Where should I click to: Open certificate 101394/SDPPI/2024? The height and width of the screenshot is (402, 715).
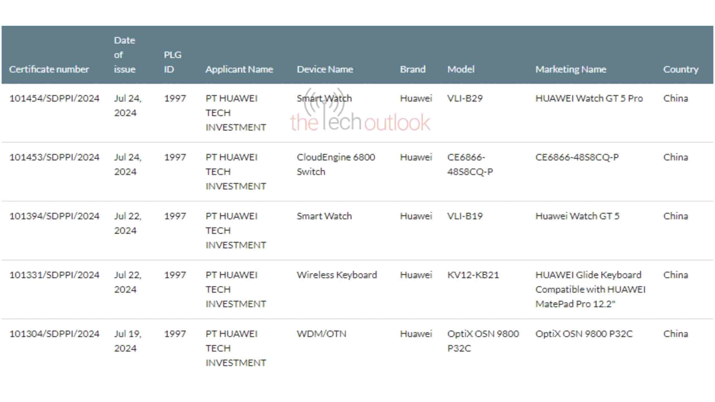point(54,216)
